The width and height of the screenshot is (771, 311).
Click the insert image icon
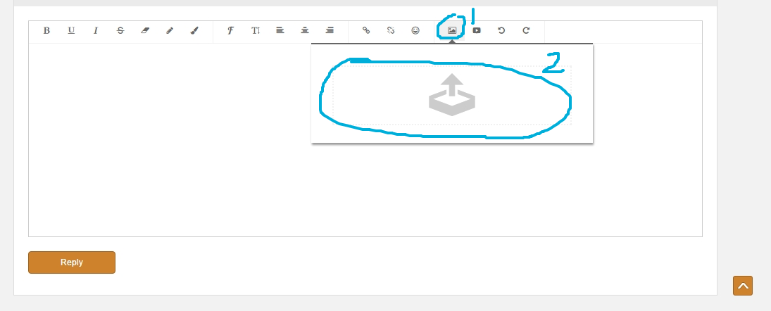(x=452, y=31)
